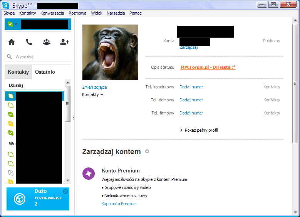Screen dimensions: 300x217
Task: Add number for Tel. komórkowy
Action: point(191,87)
